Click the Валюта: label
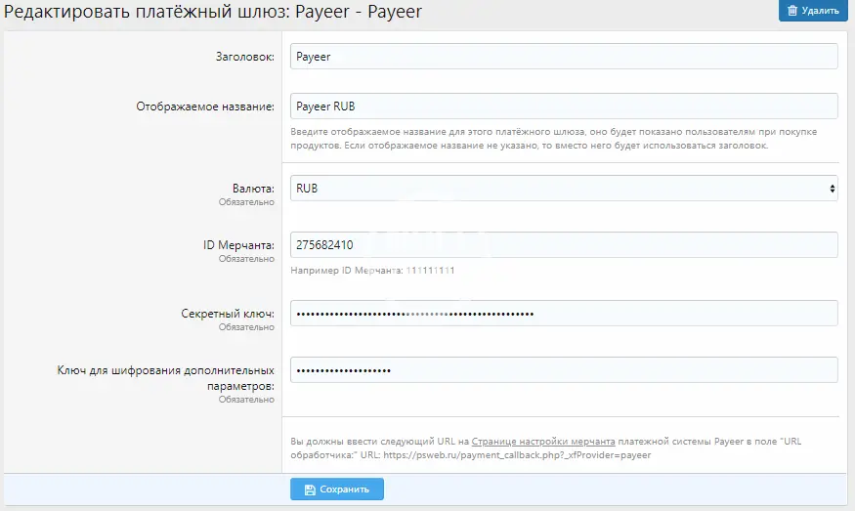855x511 pixels. pos(252,188)
